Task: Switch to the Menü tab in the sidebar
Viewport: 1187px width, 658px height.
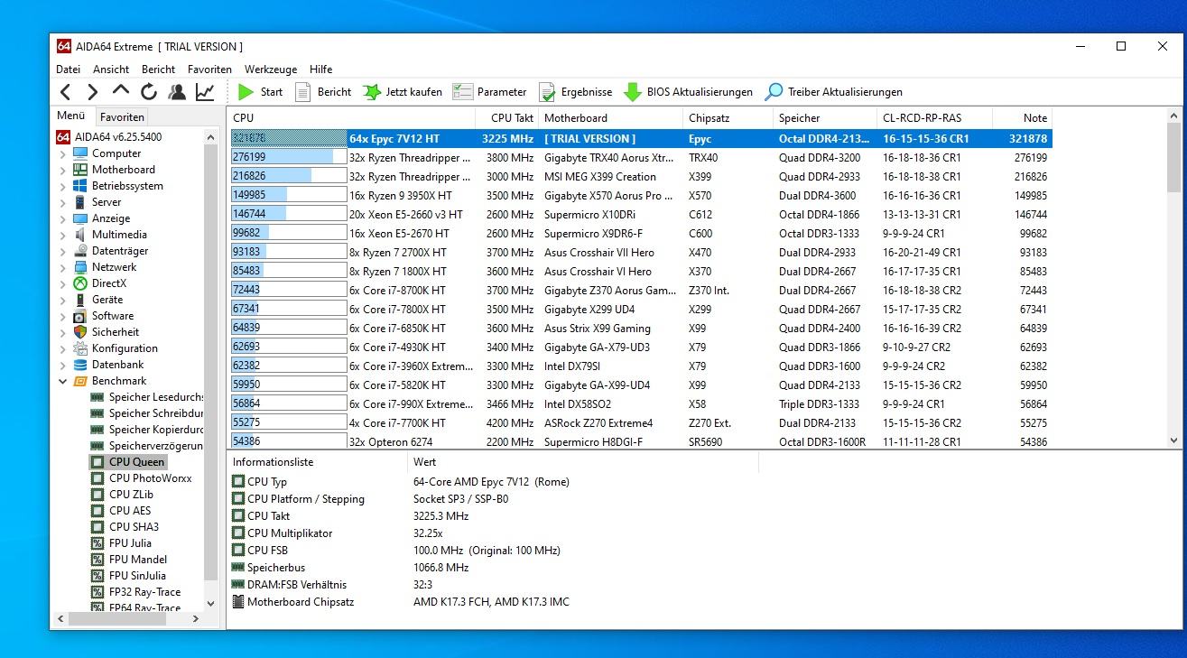Action: click(70, 116)
